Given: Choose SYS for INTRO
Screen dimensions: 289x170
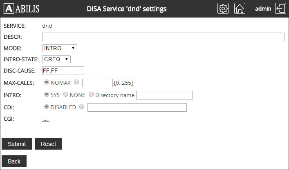Looking at the screenshot, I should click(47, 95).
